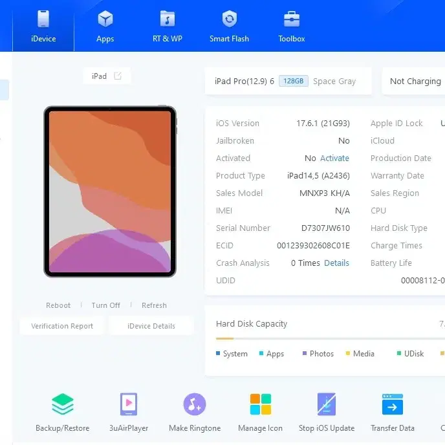Image resolution: width=445 pixels, height=445 pixels.
Task: Click Refresh button
Action: click(154, 305)
